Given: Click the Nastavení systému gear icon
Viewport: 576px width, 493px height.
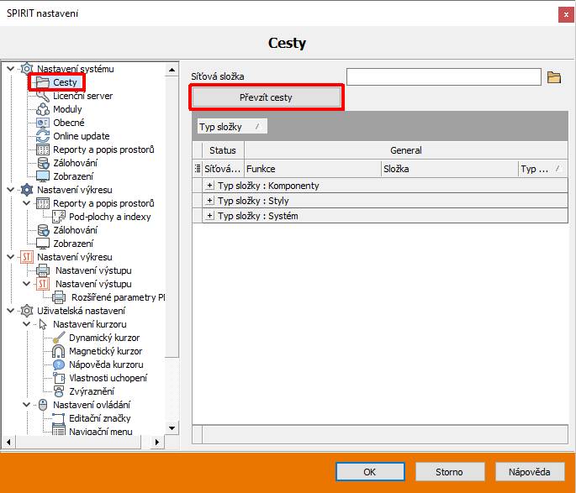Looking at the screenshot, I should tap(26, 69).
